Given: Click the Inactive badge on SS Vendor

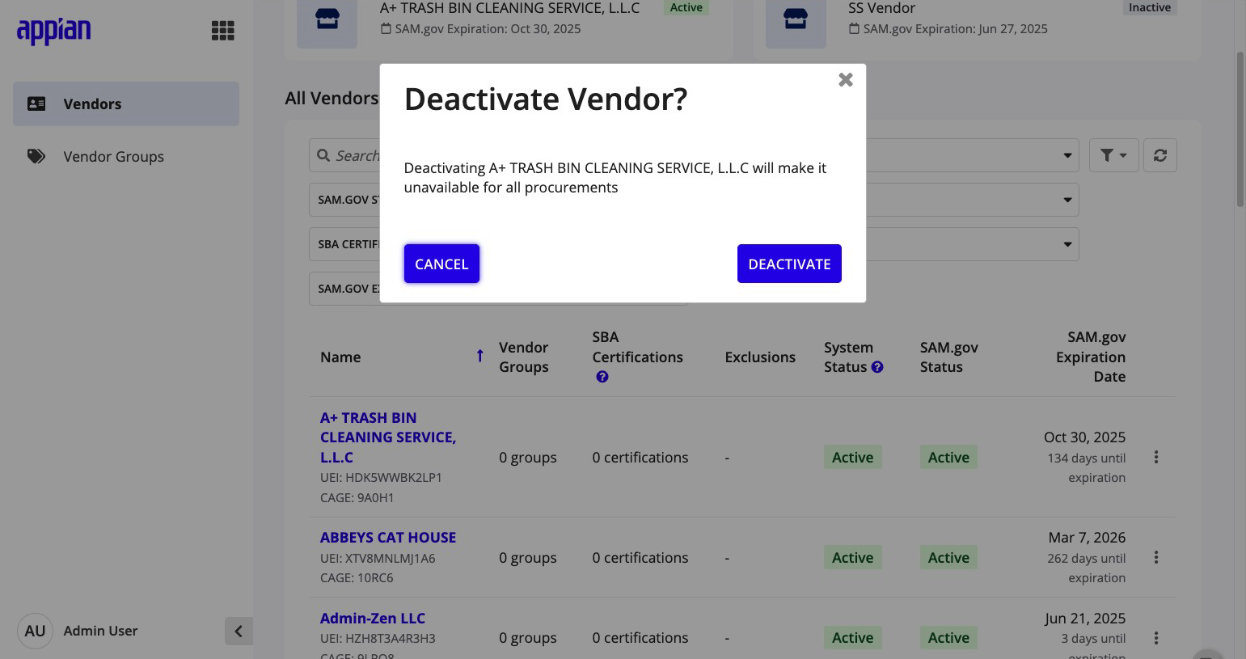Looking at the screenshot, I should point(1150,7).
